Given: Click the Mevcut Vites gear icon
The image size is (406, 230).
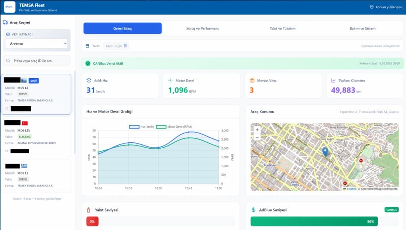Looking at the screenshot, I should coord(252,80).
